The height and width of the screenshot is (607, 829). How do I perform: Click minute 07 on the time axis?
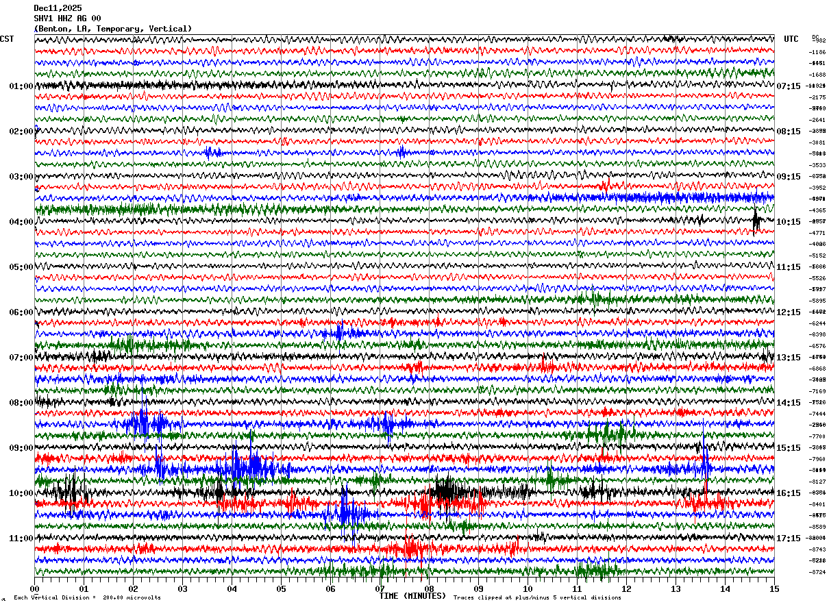pyautogui.click(x=380, y=589)
